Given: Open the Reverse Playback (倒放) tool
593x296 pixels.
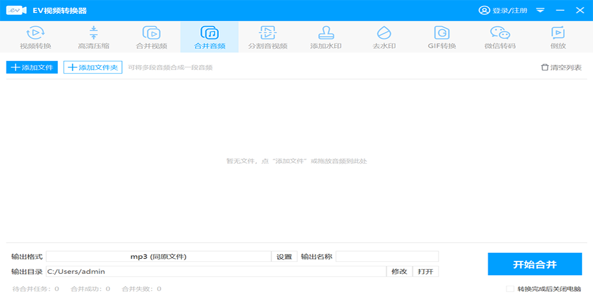Looking at the screenshot, I should pos(558,37).
